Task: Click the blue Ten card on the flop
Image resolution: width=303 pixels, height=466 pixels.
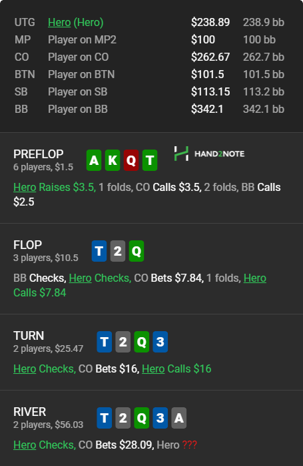Action: click(x=99, y=251)
